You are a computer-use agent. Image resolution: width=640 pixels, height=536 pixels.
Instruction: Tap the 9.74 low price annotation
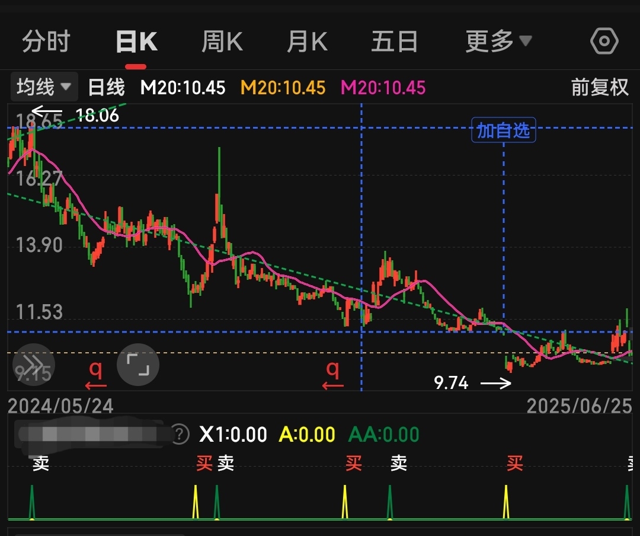(451, 383)
